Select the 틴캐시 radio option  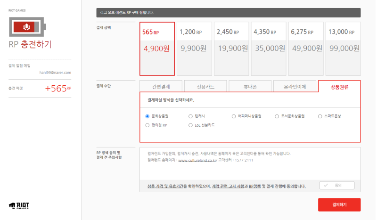point(190,116)
